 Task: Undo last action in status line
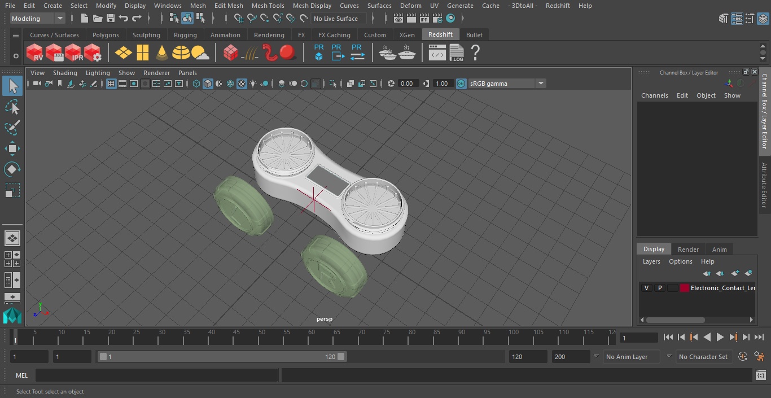[124, 19]
